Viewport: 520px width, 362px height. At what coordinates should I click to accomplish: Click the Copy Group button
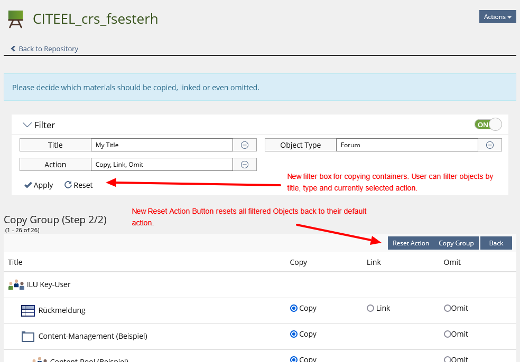456,243
